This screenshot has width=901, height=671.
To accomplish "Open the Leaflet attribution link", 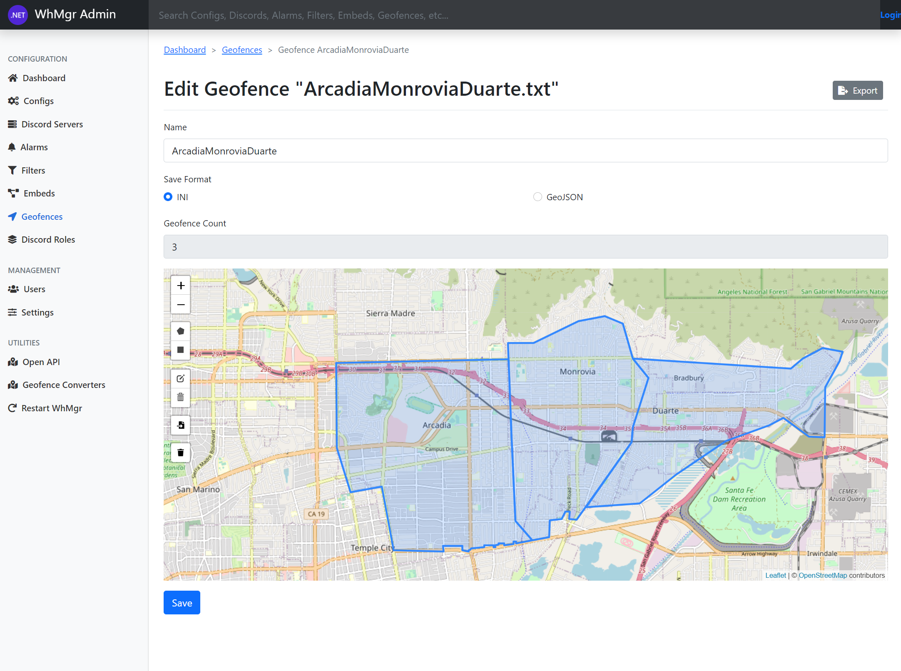I will 775,575.
